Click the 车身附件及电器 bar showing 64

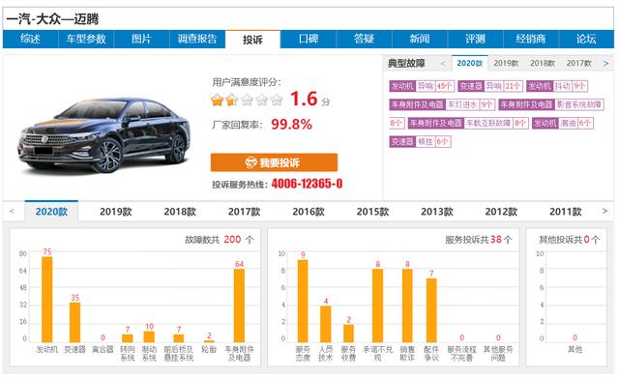pos(239,305)
